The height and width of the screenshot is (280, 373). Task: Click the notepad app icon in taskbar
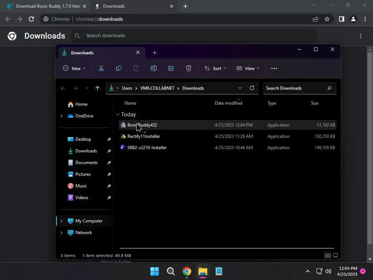click(x=219, y=271)
